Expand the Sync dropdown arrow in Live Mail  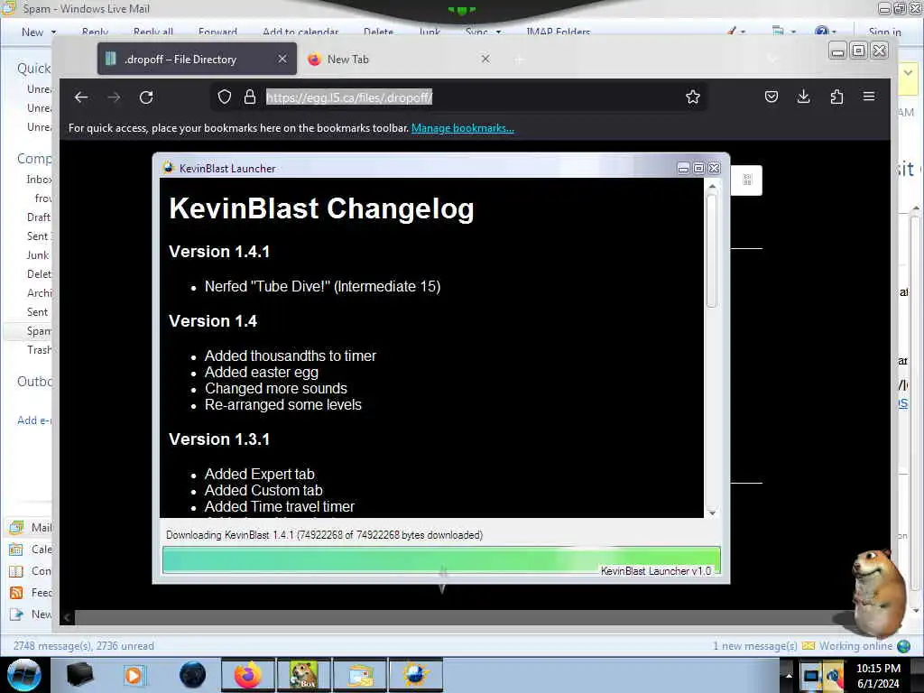pos(498,32)
